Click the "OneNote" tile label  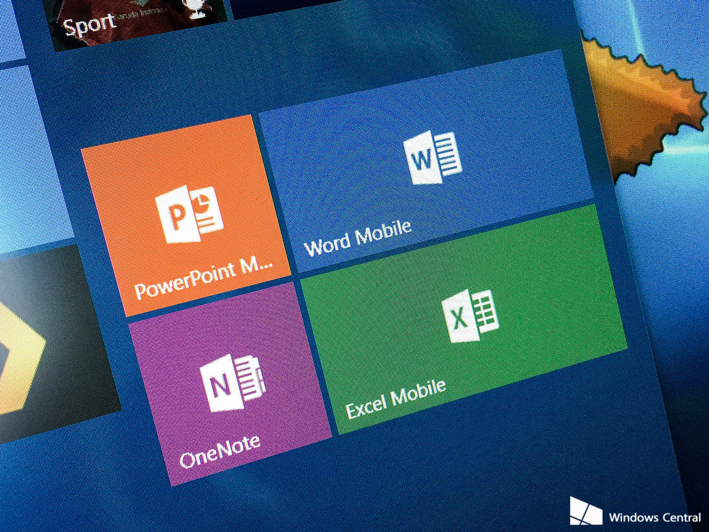(x=220, y=451)
